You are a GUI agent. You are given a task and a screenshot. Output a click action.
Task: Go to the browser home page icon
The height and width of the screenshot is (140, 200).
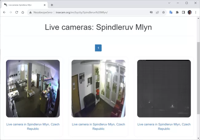pyautogui.click(x=23, y=12)
